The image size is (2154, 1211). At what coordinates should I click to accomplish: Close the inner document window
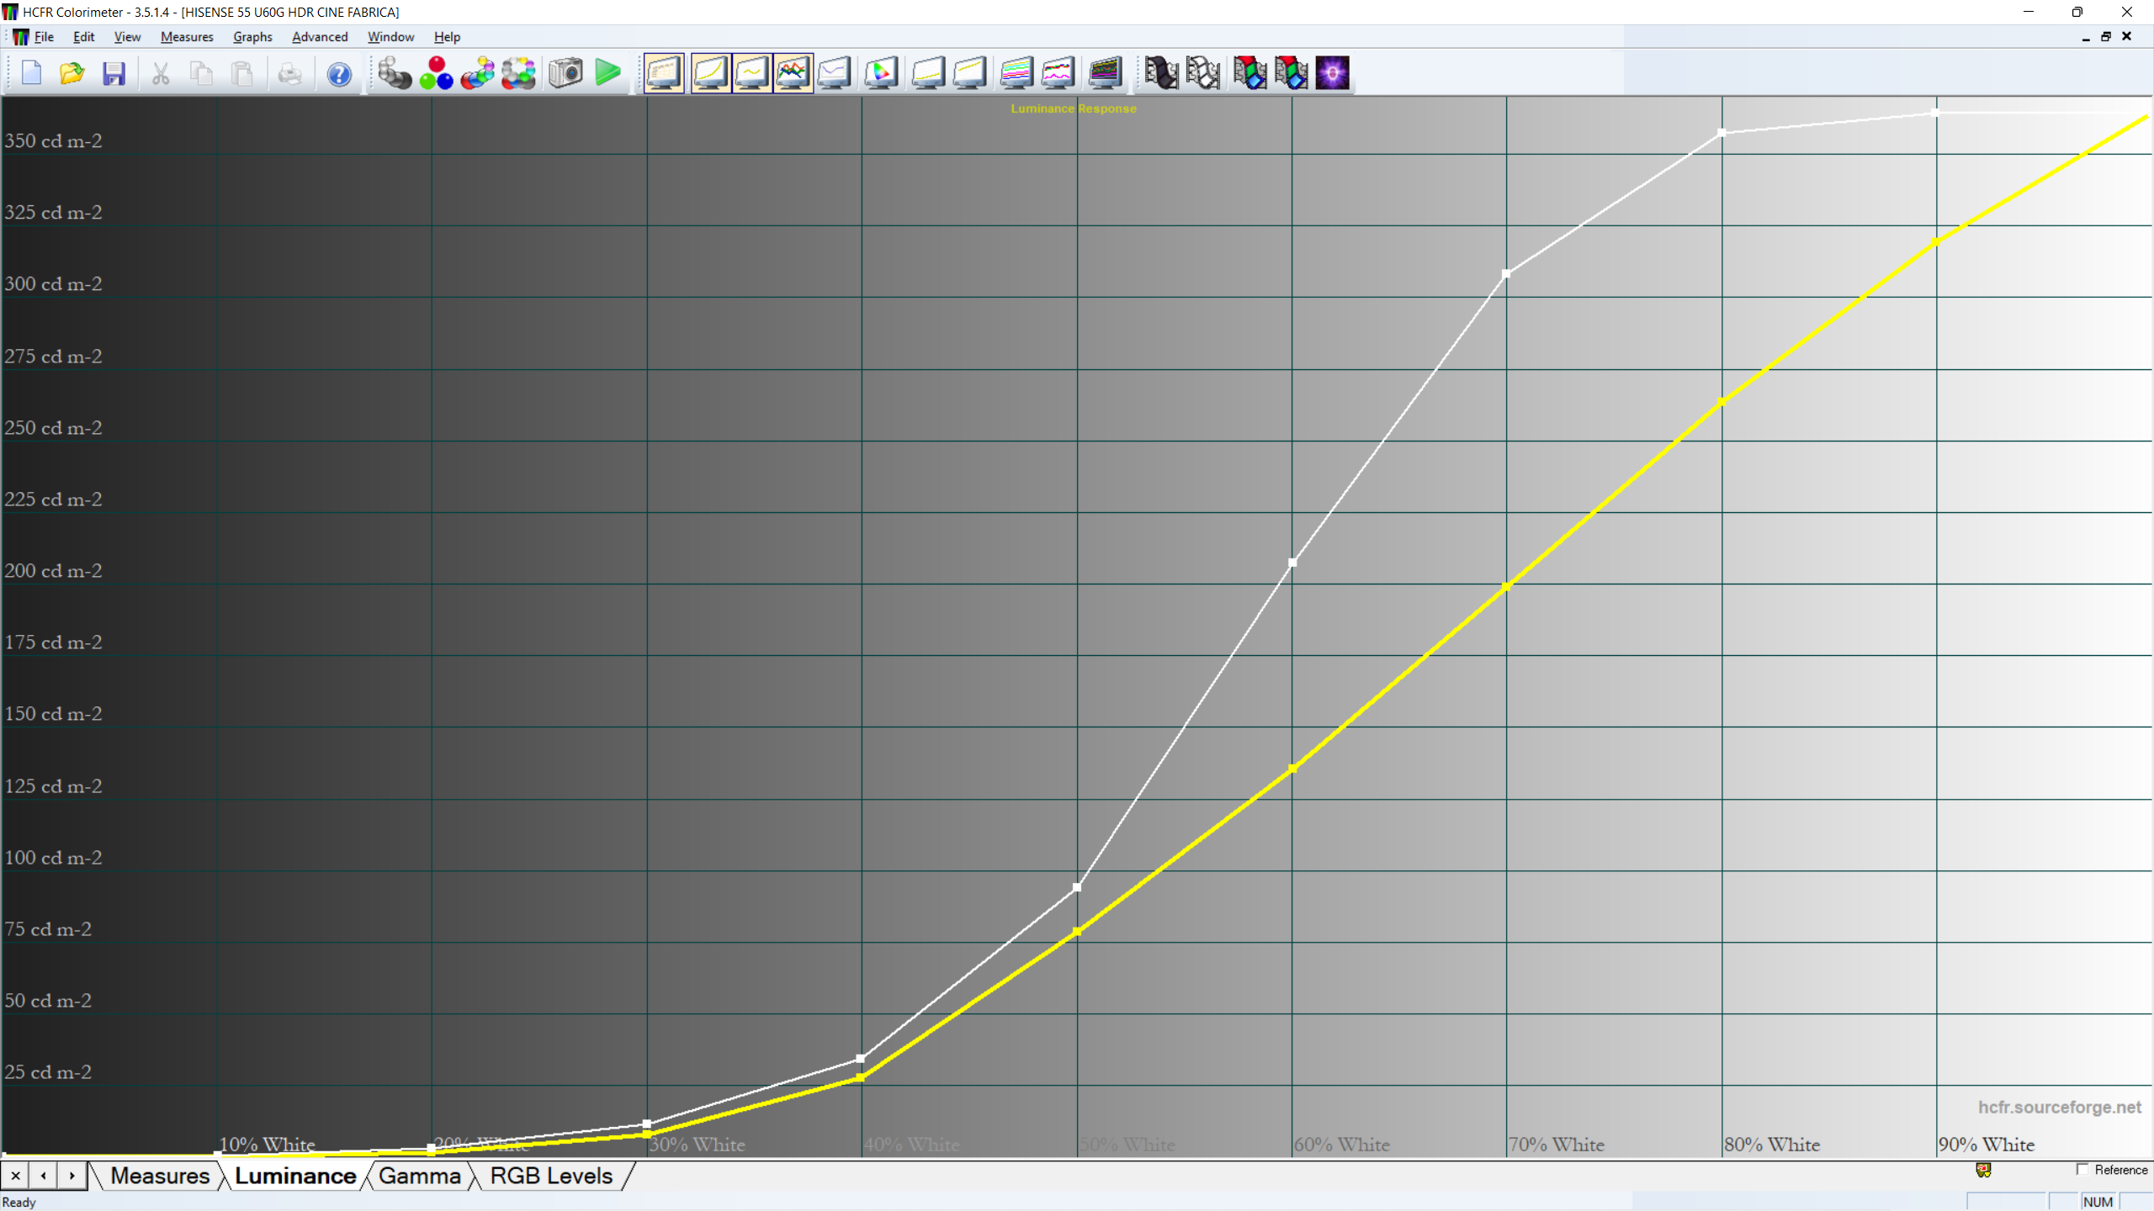pos(2126,36)
